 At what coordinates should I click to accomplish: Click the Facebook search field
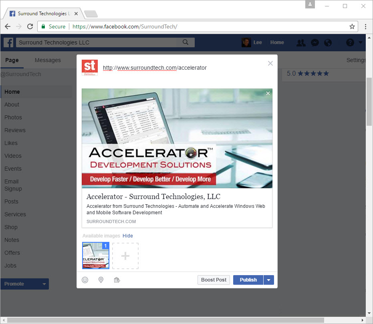tap(105, 42)
